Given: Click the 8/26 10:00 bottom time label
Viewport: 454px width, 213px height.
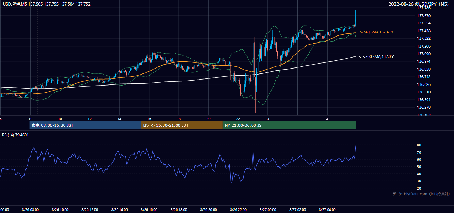Looking at the screenshot, I should 60,210.
